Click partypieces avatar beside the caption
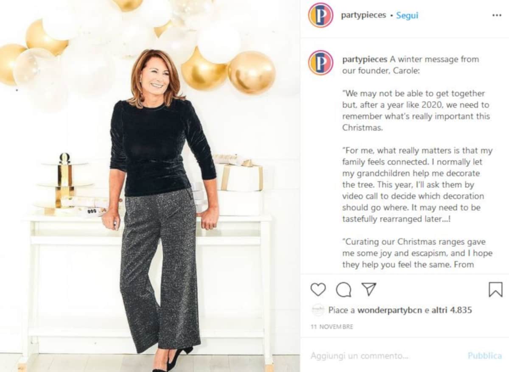 (321, 63)
